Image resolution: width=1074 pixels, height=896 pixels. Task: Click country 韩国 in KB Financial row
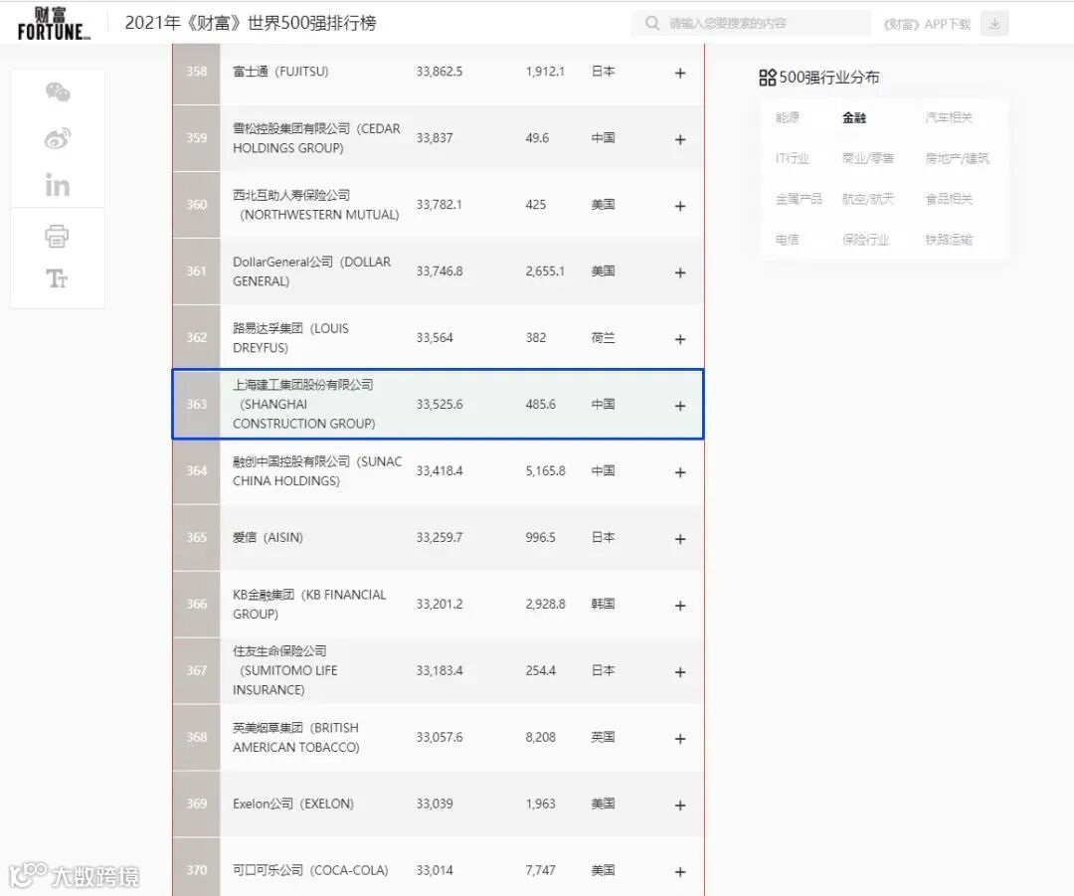point(603,605)
